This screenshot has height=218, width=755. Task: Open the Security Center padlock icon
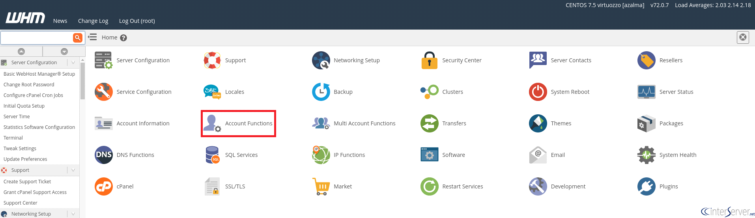[429, 60]
